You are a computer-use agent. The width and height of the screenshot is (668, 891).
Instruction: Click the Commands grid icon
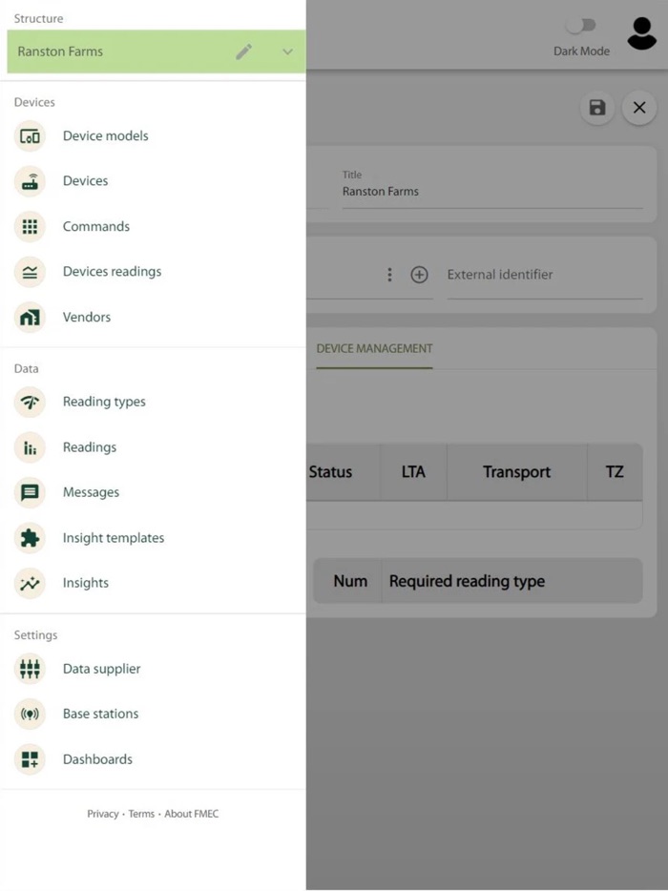point(30,226)
